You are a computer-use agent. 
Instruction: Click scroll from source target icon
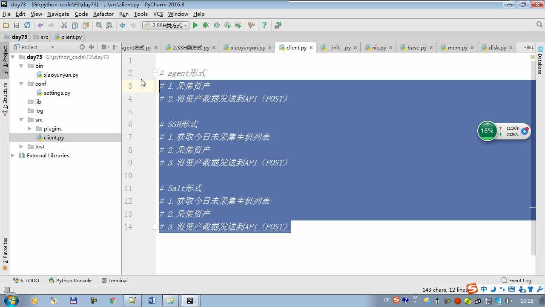tap(82, 47)
